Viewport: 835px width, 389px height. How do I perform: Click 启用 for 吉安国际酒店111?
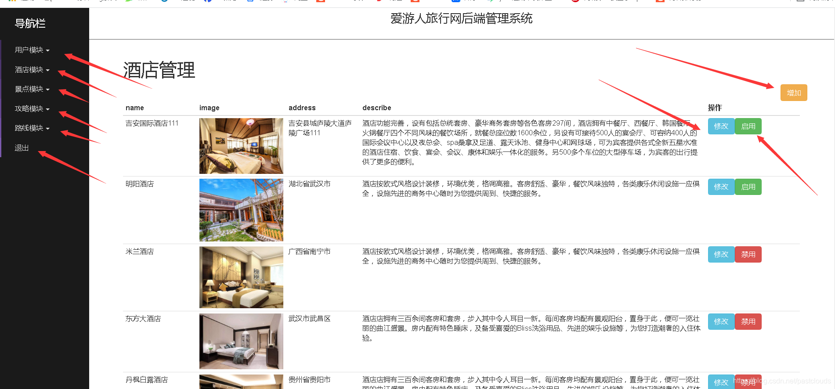[x=748, y=126]
